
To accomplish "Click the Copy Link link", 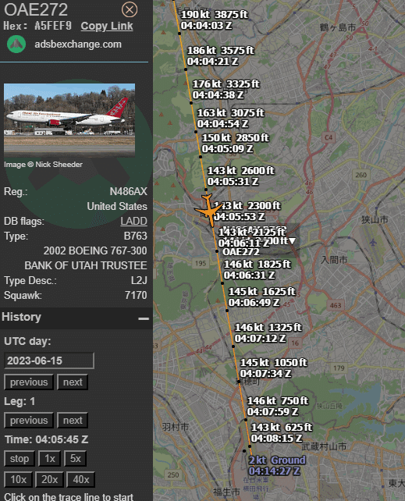I will coord(107,27).
